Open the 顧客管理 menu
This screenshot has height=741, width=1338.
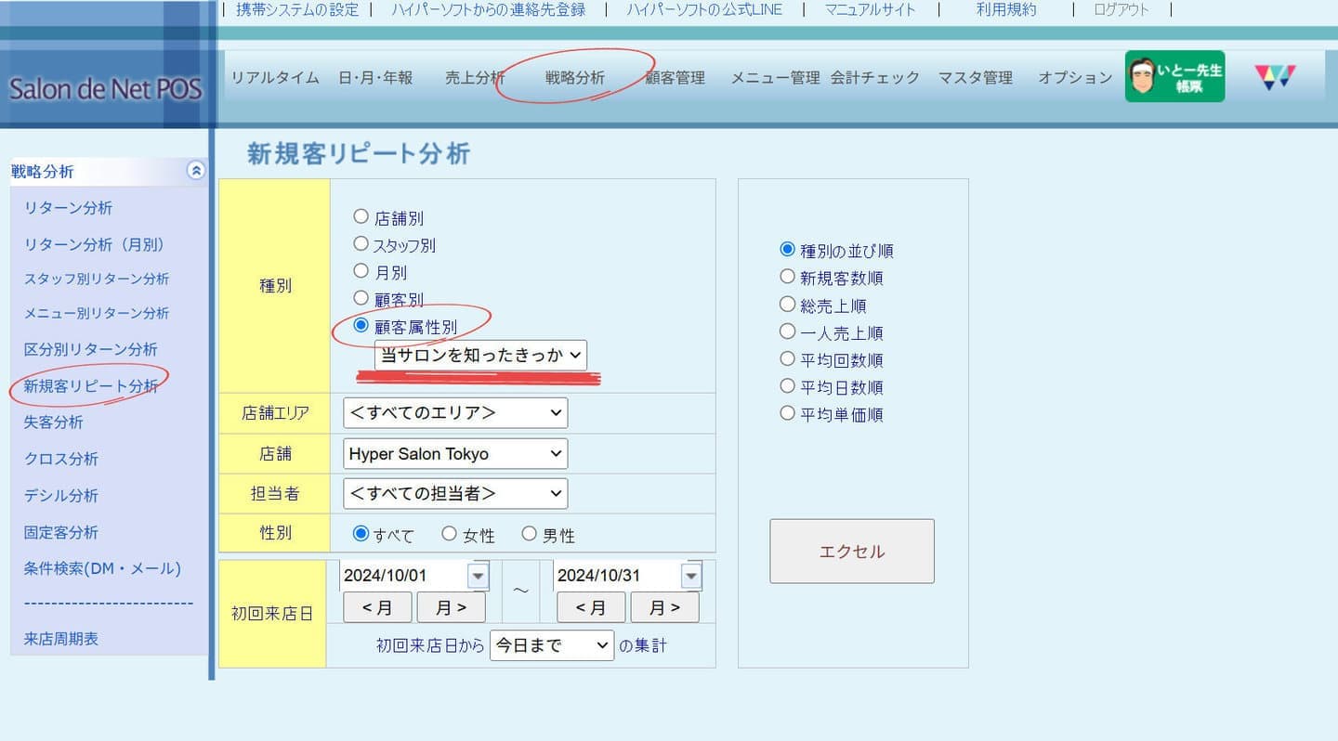pyautogui.click(x=676, y=78)
